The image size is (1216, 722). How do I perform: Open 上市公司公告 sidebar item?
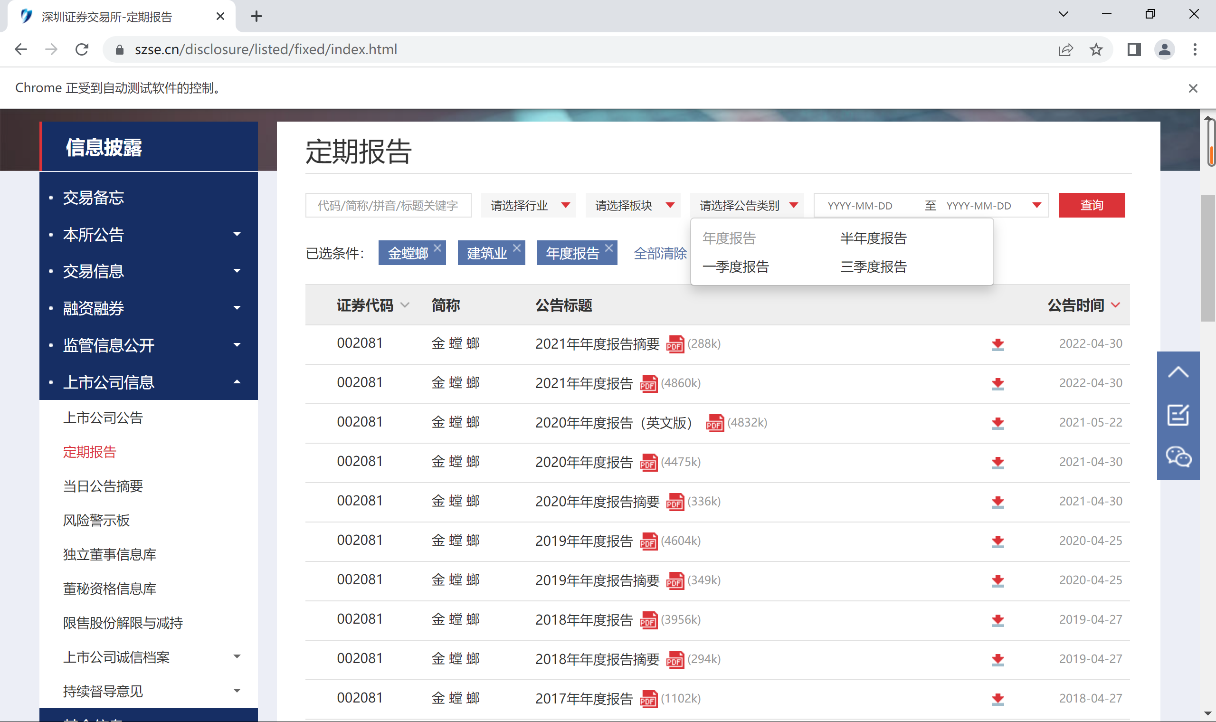(x=103, y=418)
